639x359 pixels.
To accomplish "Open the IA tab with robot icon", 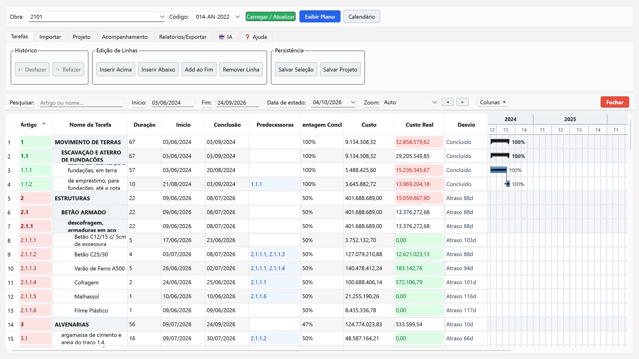I will coord(226,37).
